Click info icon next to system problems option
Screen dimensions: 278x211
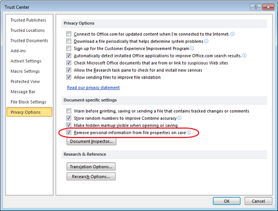(x=206, y=41)
